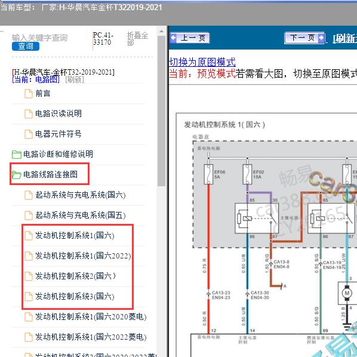Click the document icon beside 起动系统与充电系统(国五)
This screenshot has width=357, height=357.
[29, 216]
